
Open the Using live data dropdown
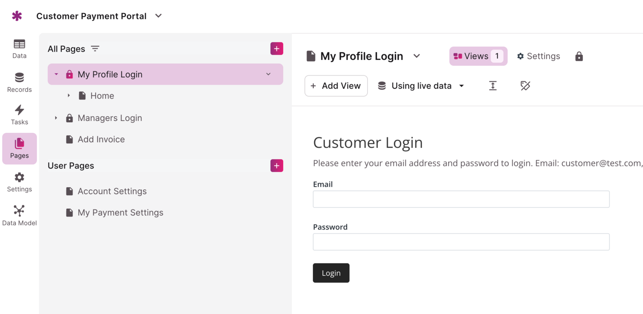(421, 86)
